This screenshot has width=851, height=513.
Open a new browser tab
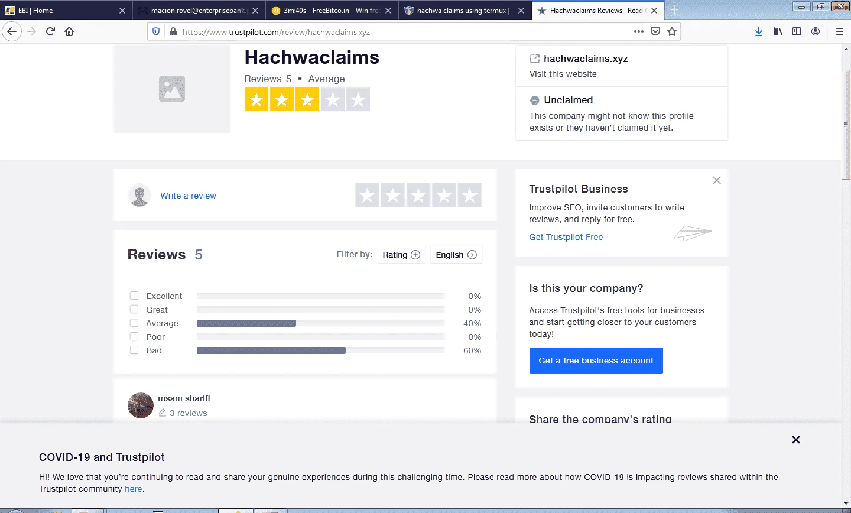(674, 10)
